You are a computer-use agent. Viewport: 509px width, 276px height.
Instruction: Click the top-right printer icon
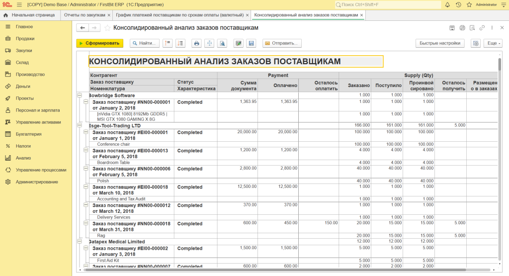[x=462, y=28]
